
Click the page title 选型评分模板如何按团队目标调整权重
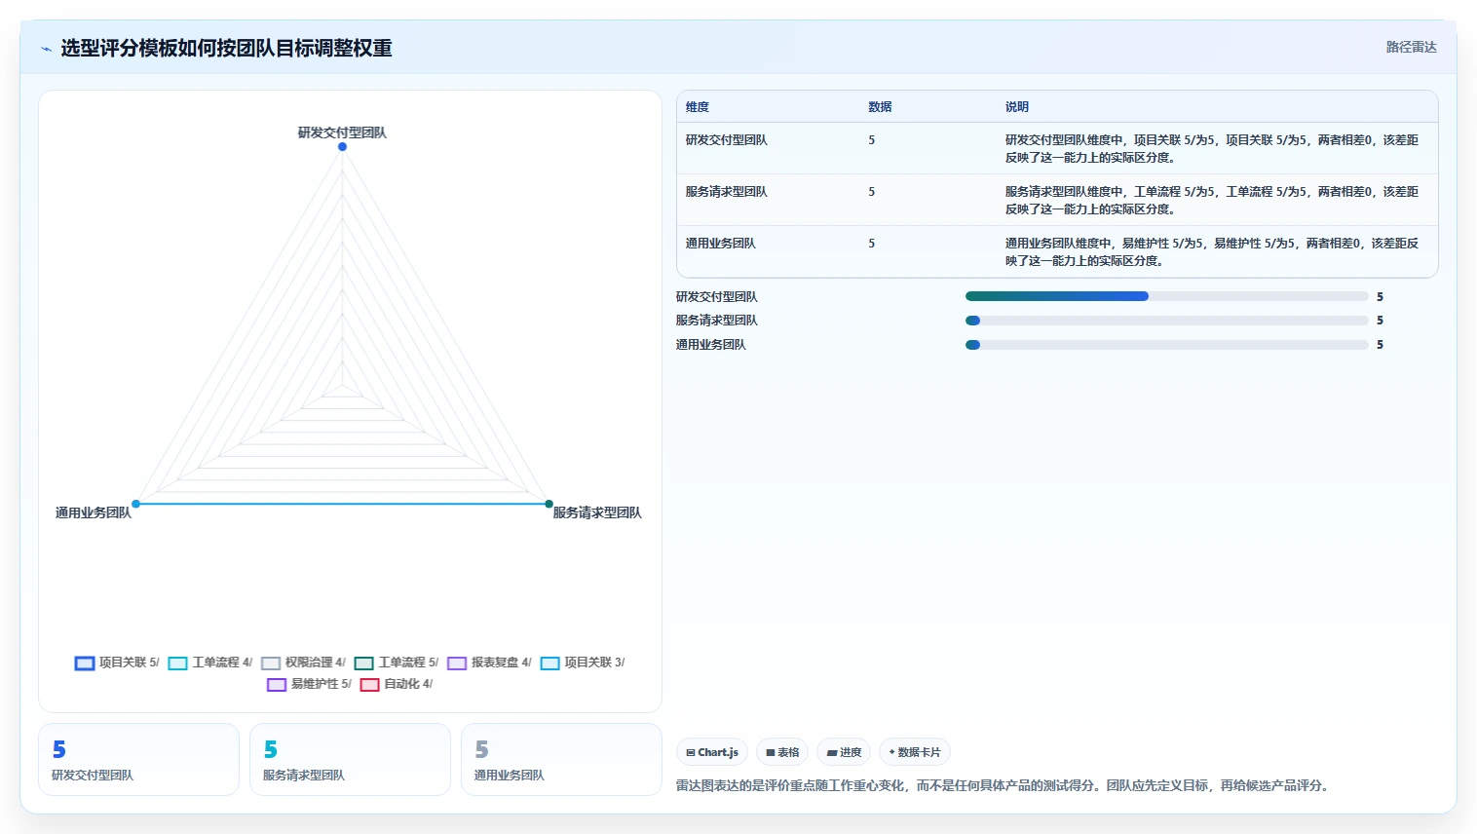pos(226,48)
